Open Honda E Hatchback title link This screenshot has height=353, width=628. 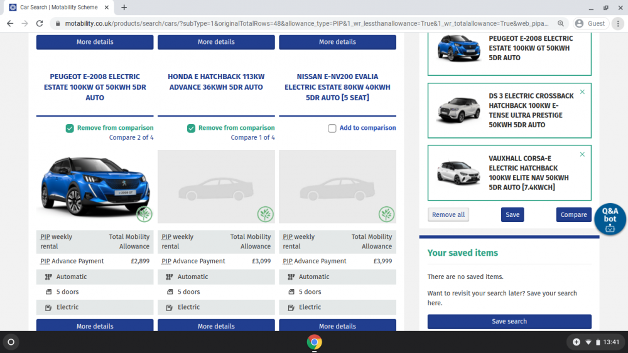tap(216, 82)
